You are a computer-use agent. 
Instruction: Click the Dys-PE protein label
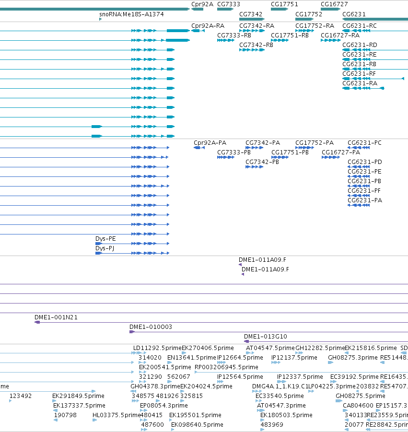pyautogui.click(x=105, y=239)
